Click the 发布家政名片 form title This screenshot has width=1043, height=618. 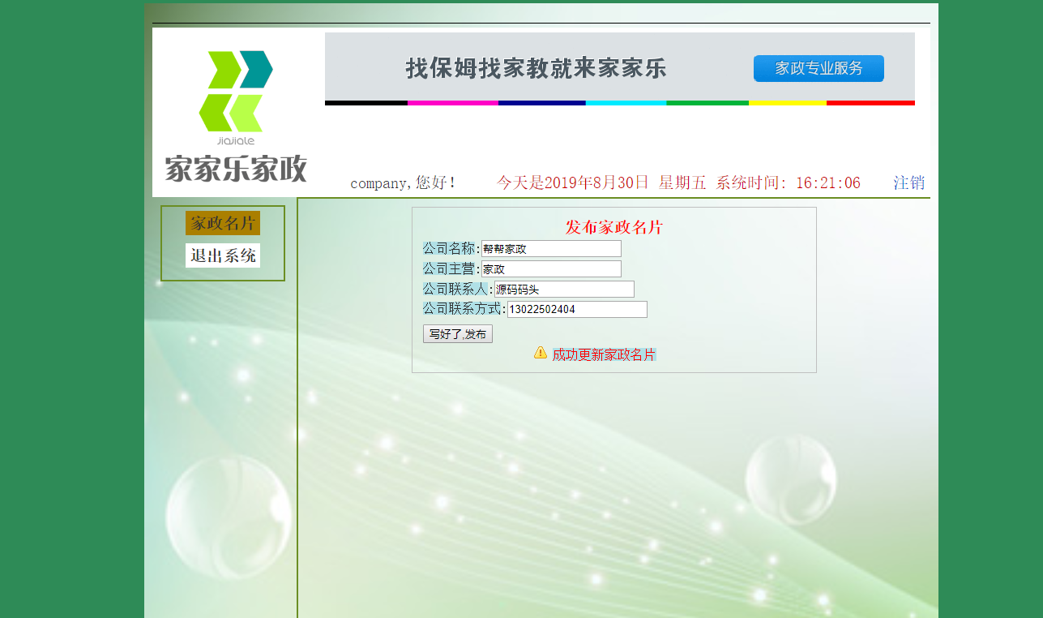tap(614, 227)
